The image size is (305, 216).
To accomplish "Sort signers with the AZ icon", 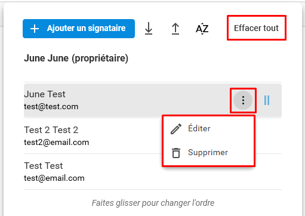I will [202, 29].
